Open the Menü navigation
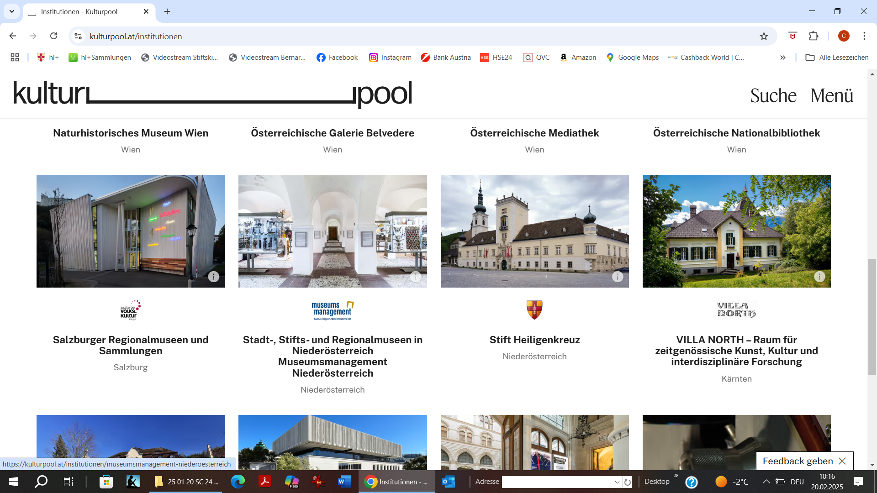Viewport: 877px width, 493px height. [831, 96]
